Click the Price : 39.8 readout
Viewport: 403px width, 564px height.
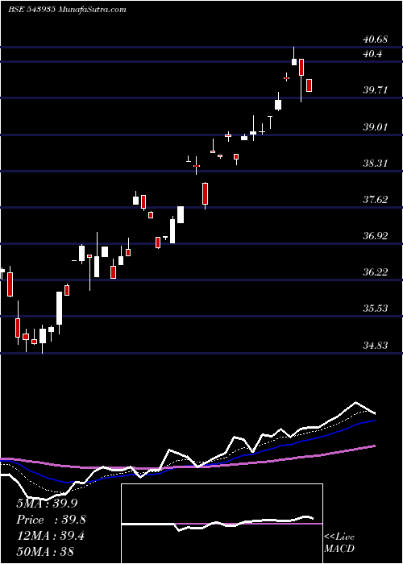pos(51,520)
